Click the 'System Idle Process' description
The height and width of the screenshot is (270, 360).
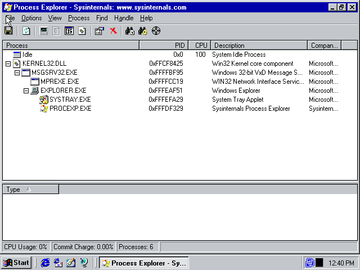coord(238,55)
